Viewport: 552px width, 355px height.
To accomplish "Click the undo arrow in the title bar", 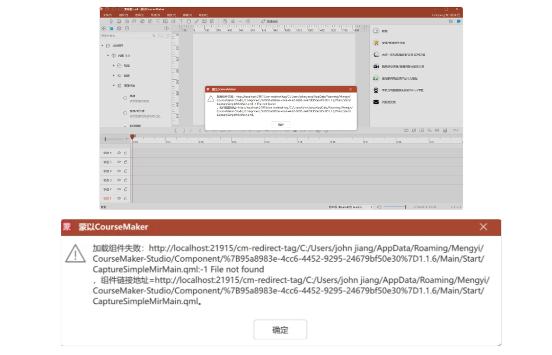I will (114, 9).
